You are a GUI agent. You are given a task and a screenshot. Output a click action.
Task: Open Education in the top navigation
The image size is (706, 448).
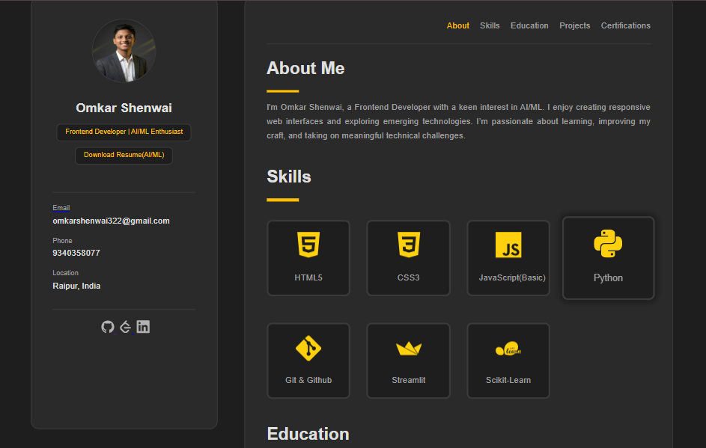[x=529, y=25]
